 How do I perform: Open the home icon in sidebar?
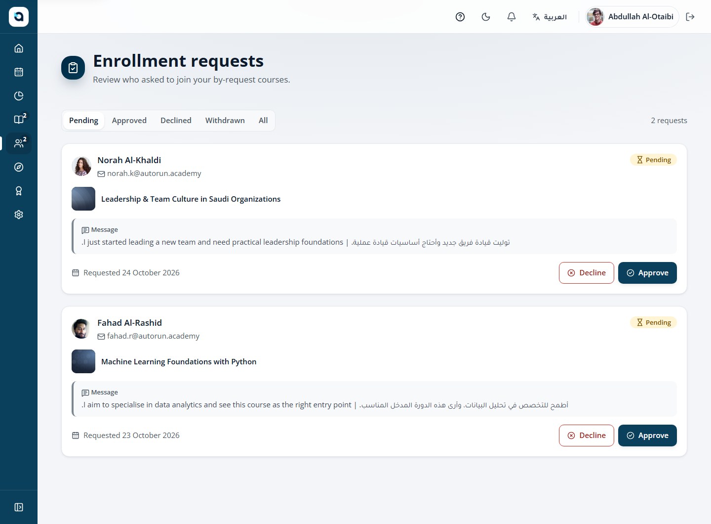(19, 48)
